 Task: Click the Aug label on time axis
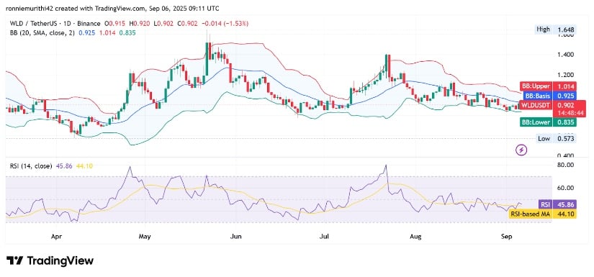click(x=415, y=237)
